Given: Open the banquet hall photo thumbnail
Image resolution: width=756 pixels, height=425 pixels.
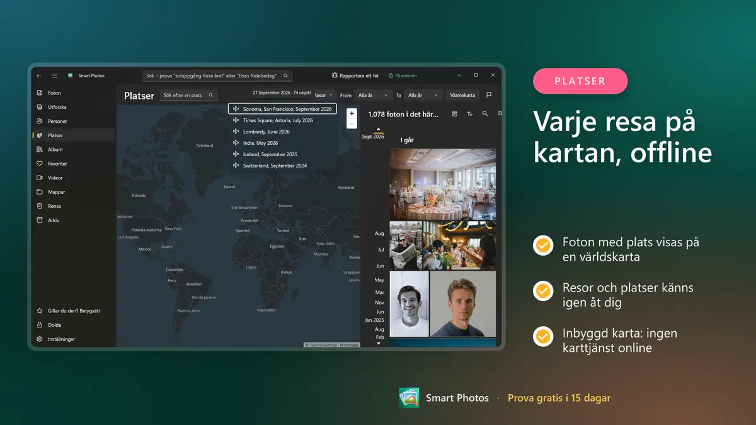Looking at the screenshot, I should click(442, 184).
